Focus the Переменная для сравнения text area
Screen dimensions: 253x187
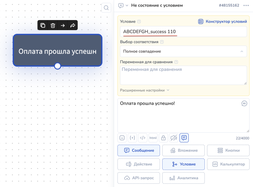(x=184, y=75)
